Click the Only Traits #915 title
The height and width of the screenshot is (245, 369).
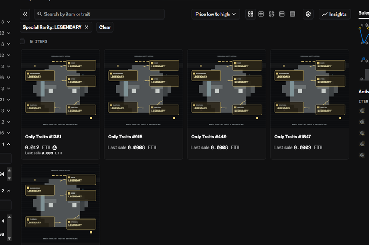[125, 137]
